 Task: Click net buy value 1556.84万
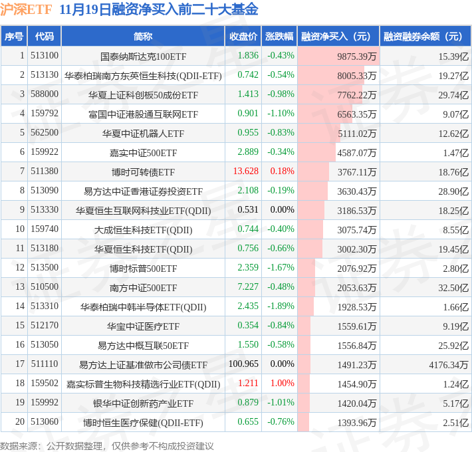point(357,345)
